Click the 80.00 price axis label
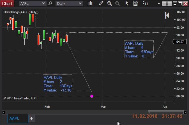 pos(180,96)
